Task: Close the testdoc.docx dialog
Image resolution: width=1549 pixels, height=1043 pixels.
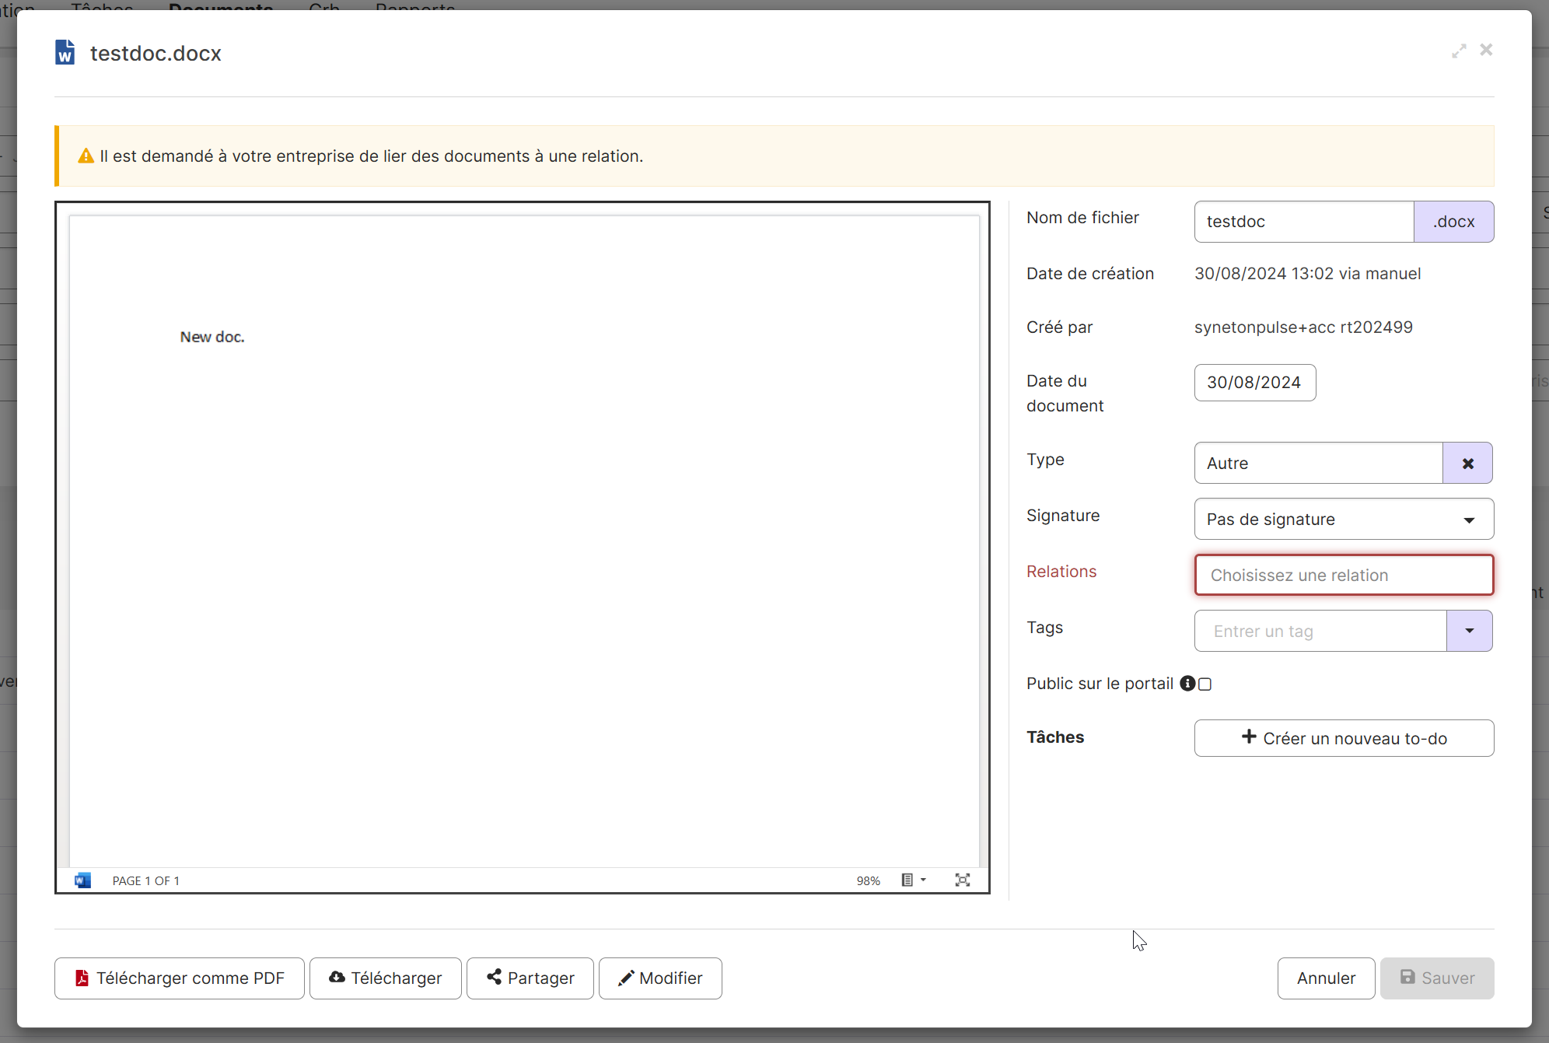Action: pyautogui.click(x=1486, y=50)
